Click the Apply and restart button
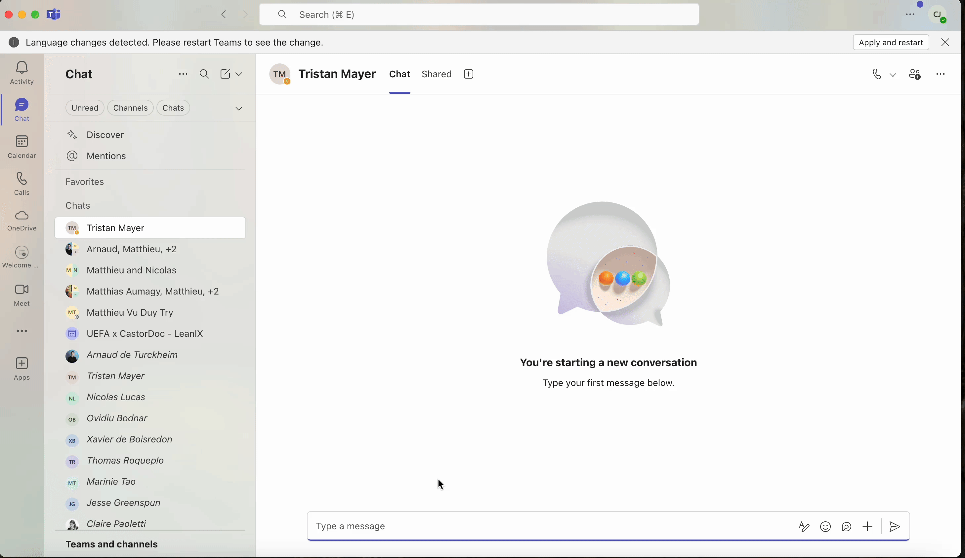The width and height of the screenshot is (965, 558). 891,43
